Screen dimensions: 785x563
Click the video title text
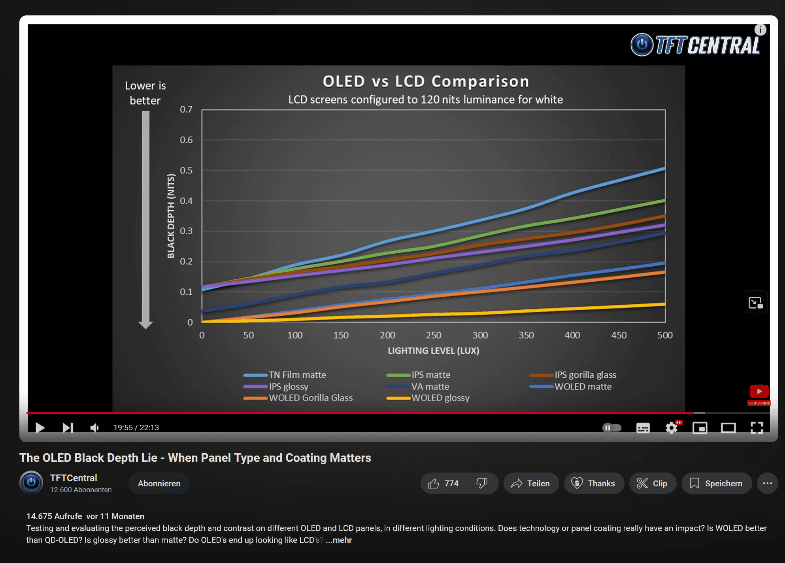point(195,458)
